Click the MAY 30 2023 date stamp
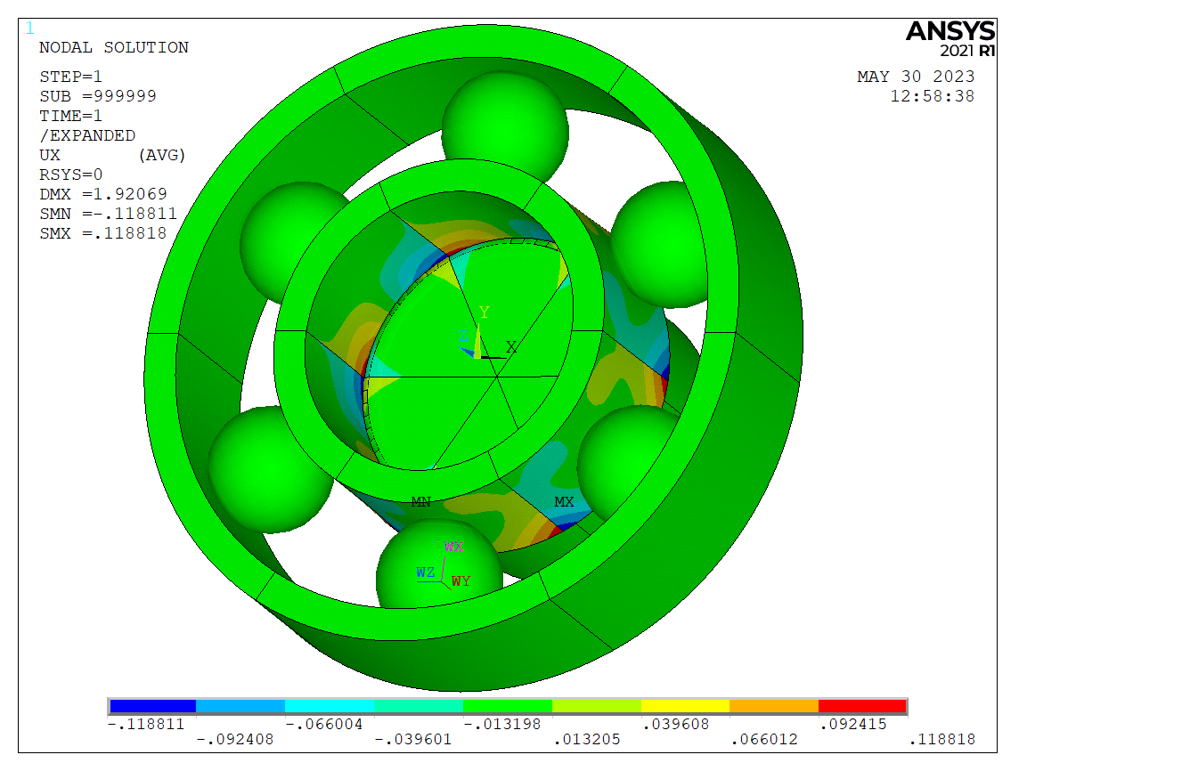Viewport: 1190px width, 771px height. 916,77
